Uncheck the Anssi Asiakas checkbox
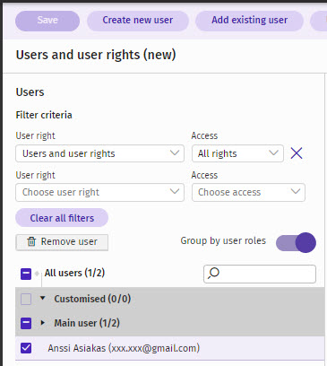This screenshot has width=327, height=366. [26, 348]
